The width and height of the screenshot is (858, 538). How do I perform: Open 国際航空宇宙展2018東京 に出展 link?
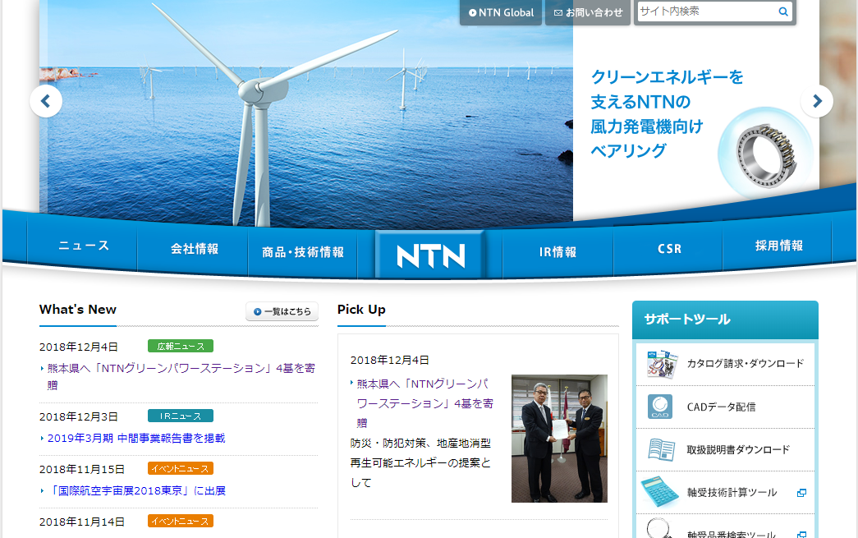(x=136, y=491)
